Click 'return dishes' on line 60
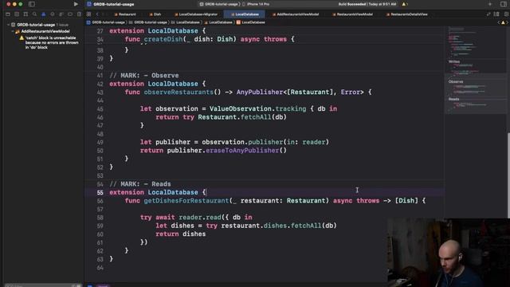Screen dimensions: 510x287 click(x=181, y=234)
